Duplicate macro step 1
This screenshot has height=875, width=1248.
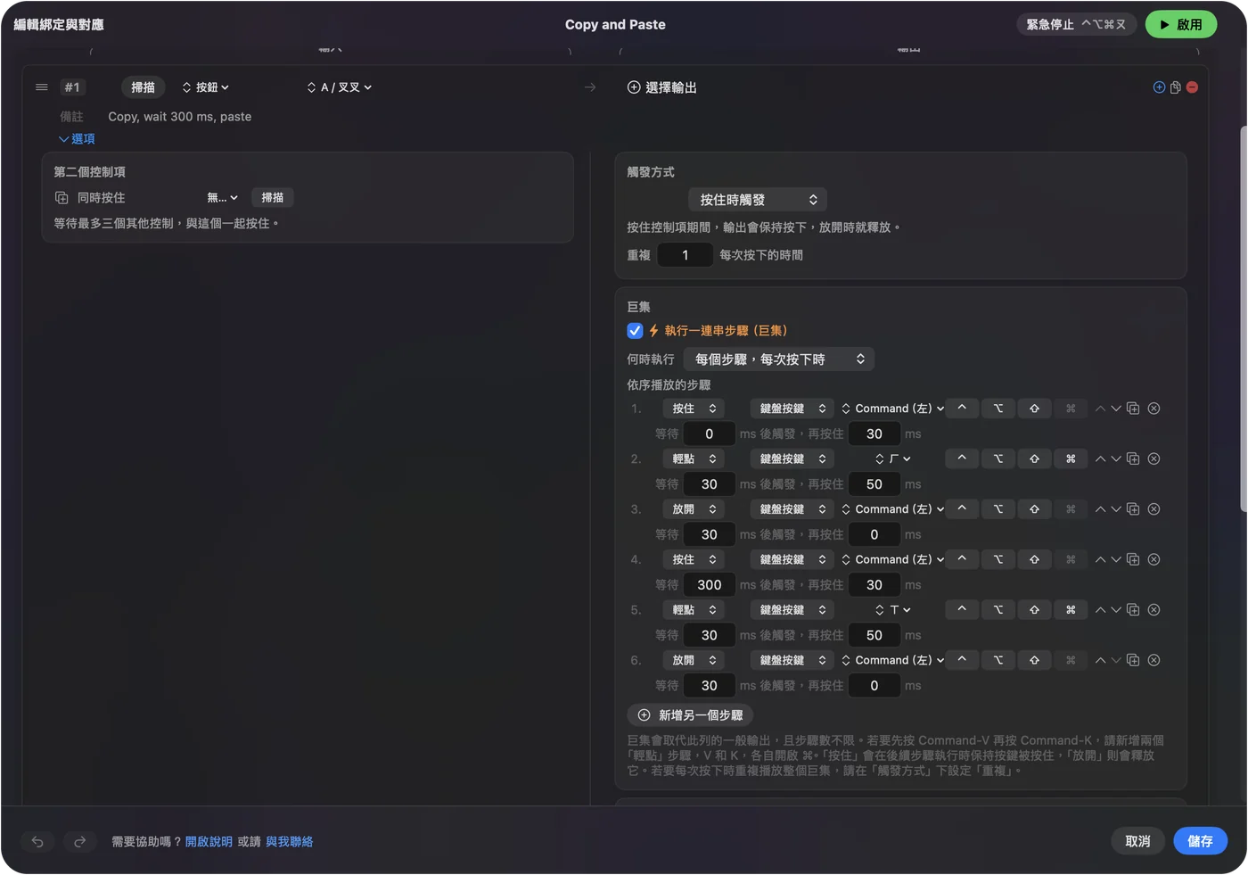pos(1133,409)
